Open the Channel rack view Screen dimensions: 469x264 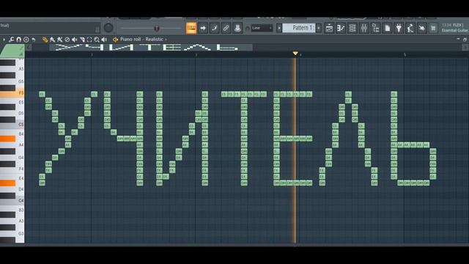click(352, 28)
